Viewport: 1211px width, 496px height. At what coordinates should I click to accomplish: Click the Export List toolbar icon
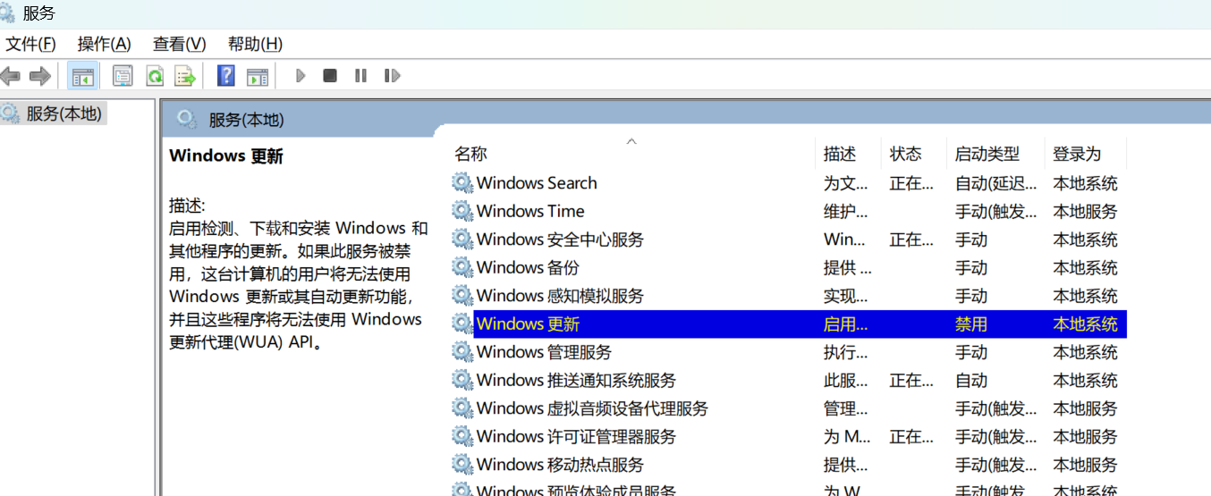click(x=185, y=76)
